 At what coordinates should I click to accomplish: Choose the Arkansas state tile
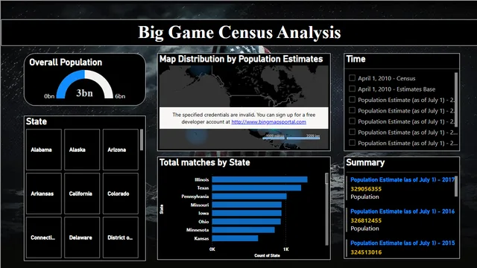tap(44, 194)
